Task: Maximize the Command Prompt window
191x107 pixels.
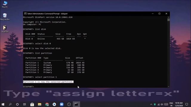Action: pos(159,14)
